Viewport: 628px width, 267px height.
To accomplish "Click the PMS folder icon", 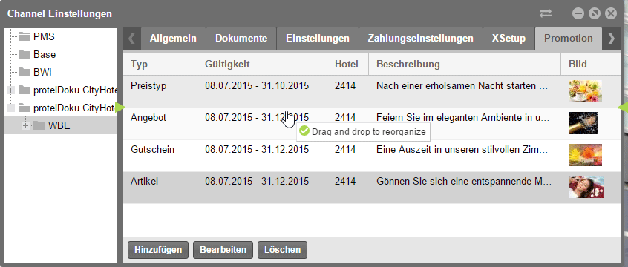I will (x=24, y=37).
